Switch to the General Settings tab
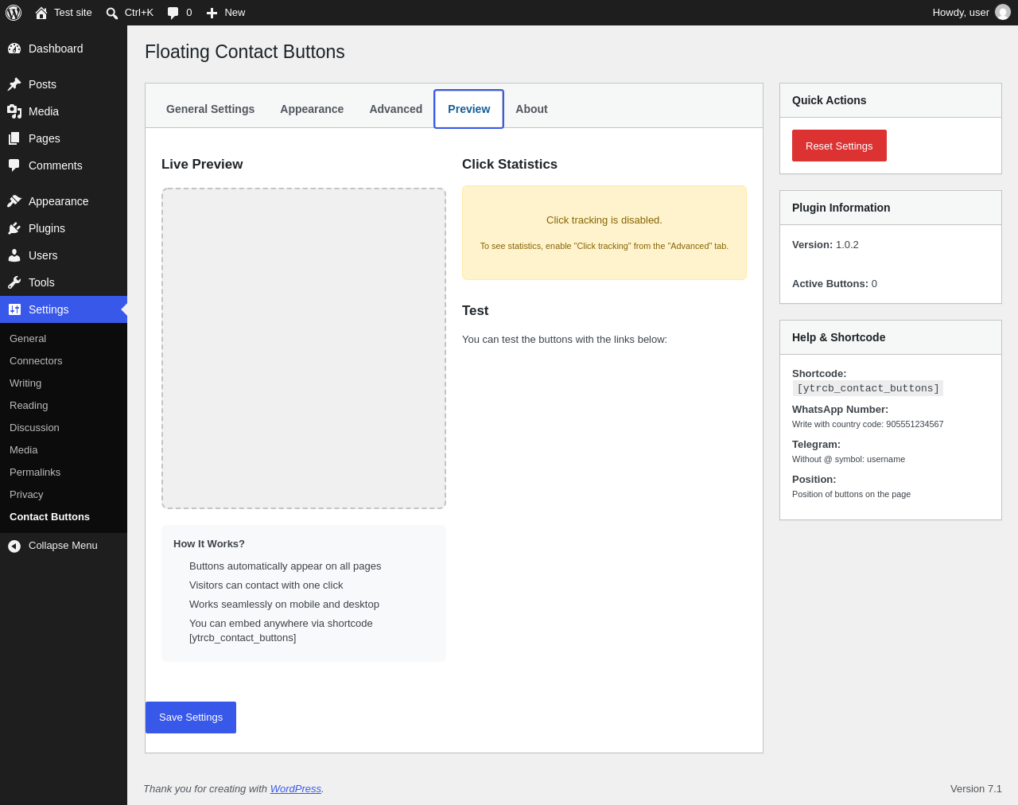This screenshot has width=1018, height=805. point(210,109)
